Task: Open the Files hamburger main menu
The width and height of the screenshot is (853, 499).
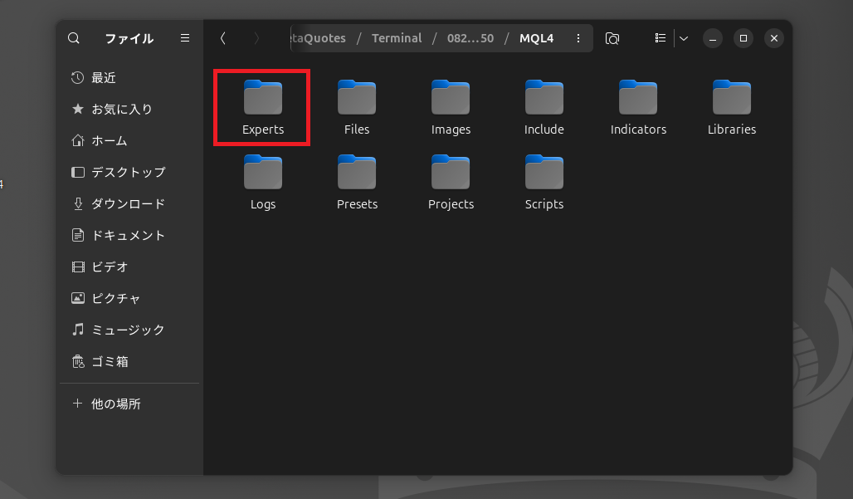Action: tap(185, 38)
